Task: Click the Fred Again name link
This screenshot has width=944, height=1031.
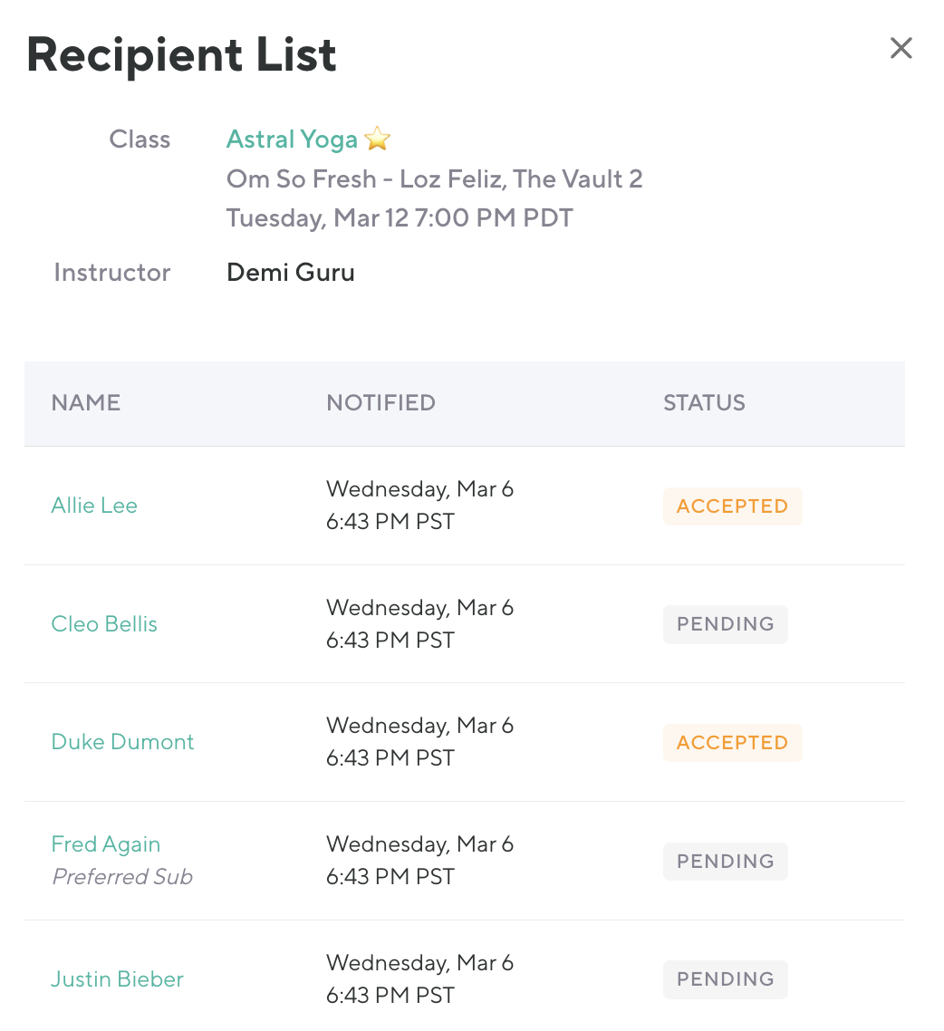Action: pyautogui.click(x=105, y=844)
